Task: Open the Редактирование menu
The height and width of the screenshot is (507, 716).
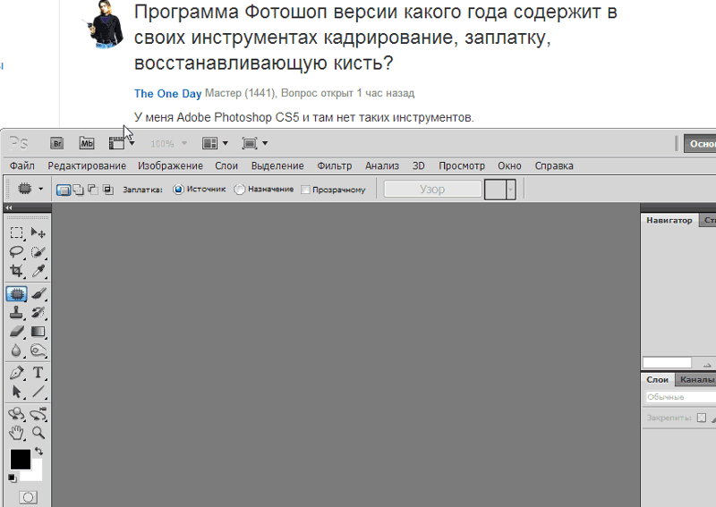Action: pyautogui.click(x=87, y=165)
